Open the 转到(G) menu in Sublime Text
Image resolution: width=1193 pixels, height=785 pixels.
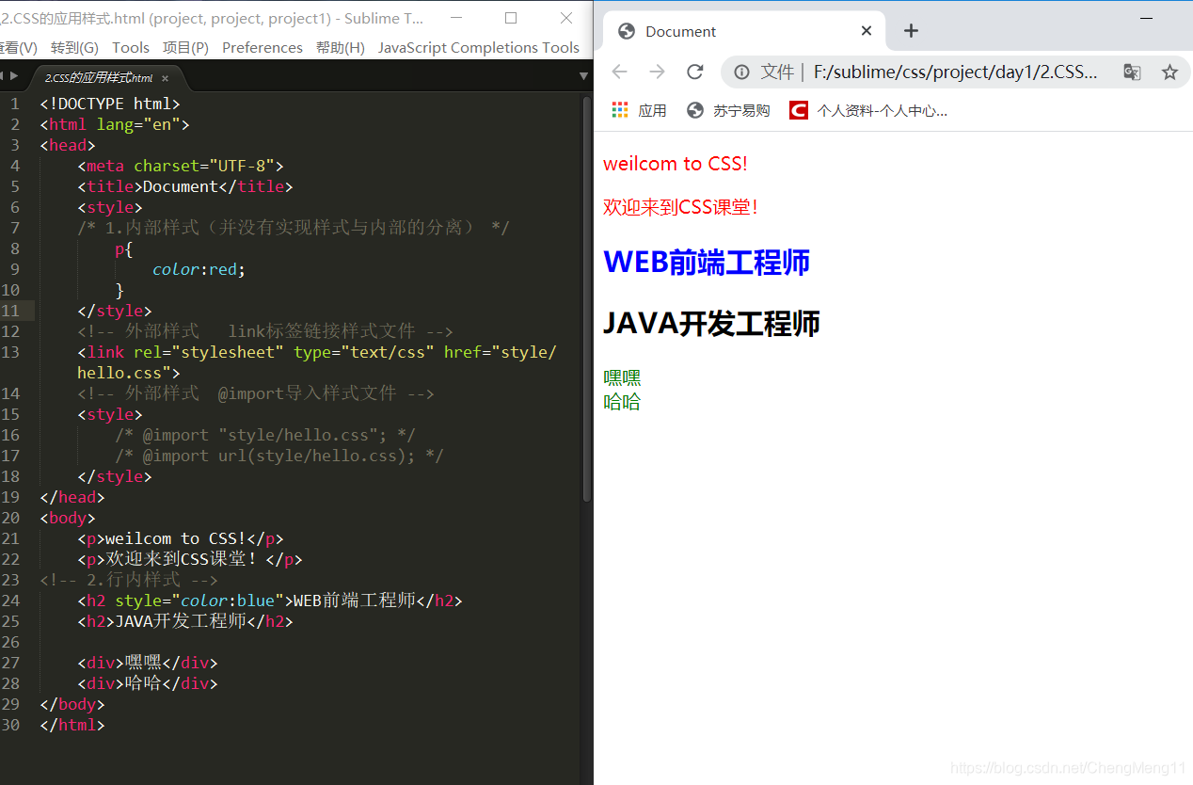[x=74, y=47]
